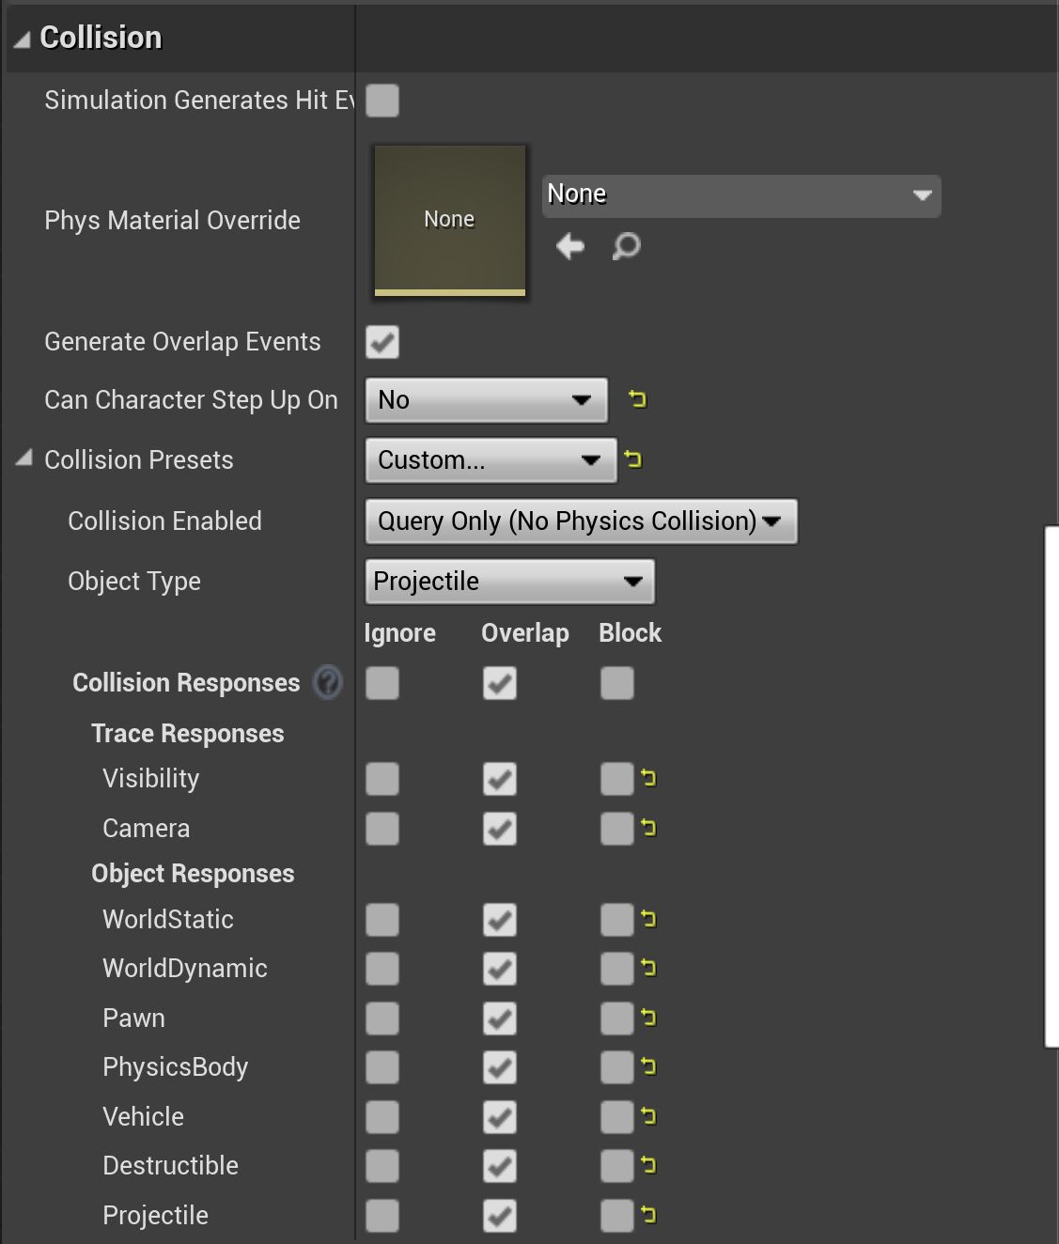
Task: Reset Collision Presets with the yellow revert arrow
Action: point(632,459)
